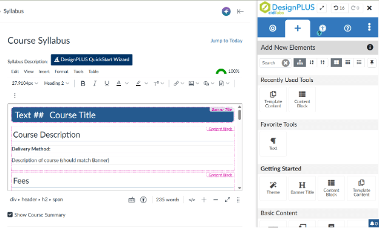Undo last DesignPLUS change (16)
The width and height of the screenshot is (379, 228).
(339, 8)
